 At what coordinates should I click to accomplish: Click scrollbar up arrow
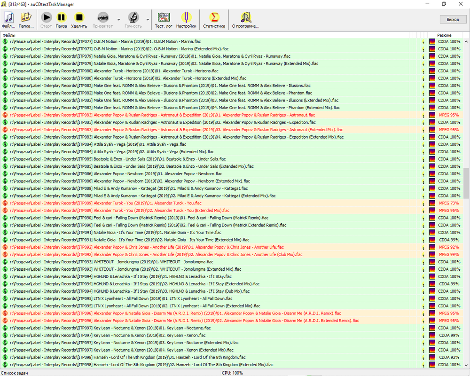(466, 42)
